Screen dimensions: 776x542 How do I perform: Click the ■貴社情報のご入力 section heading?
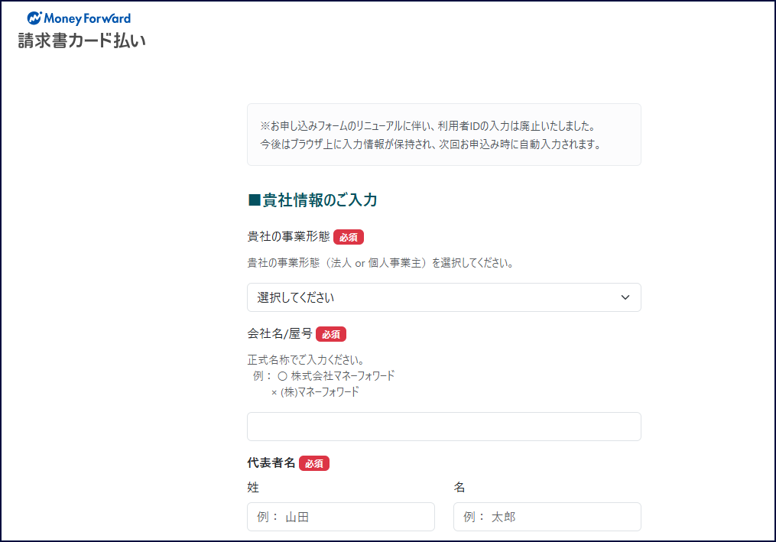click(x=313, y=200)
